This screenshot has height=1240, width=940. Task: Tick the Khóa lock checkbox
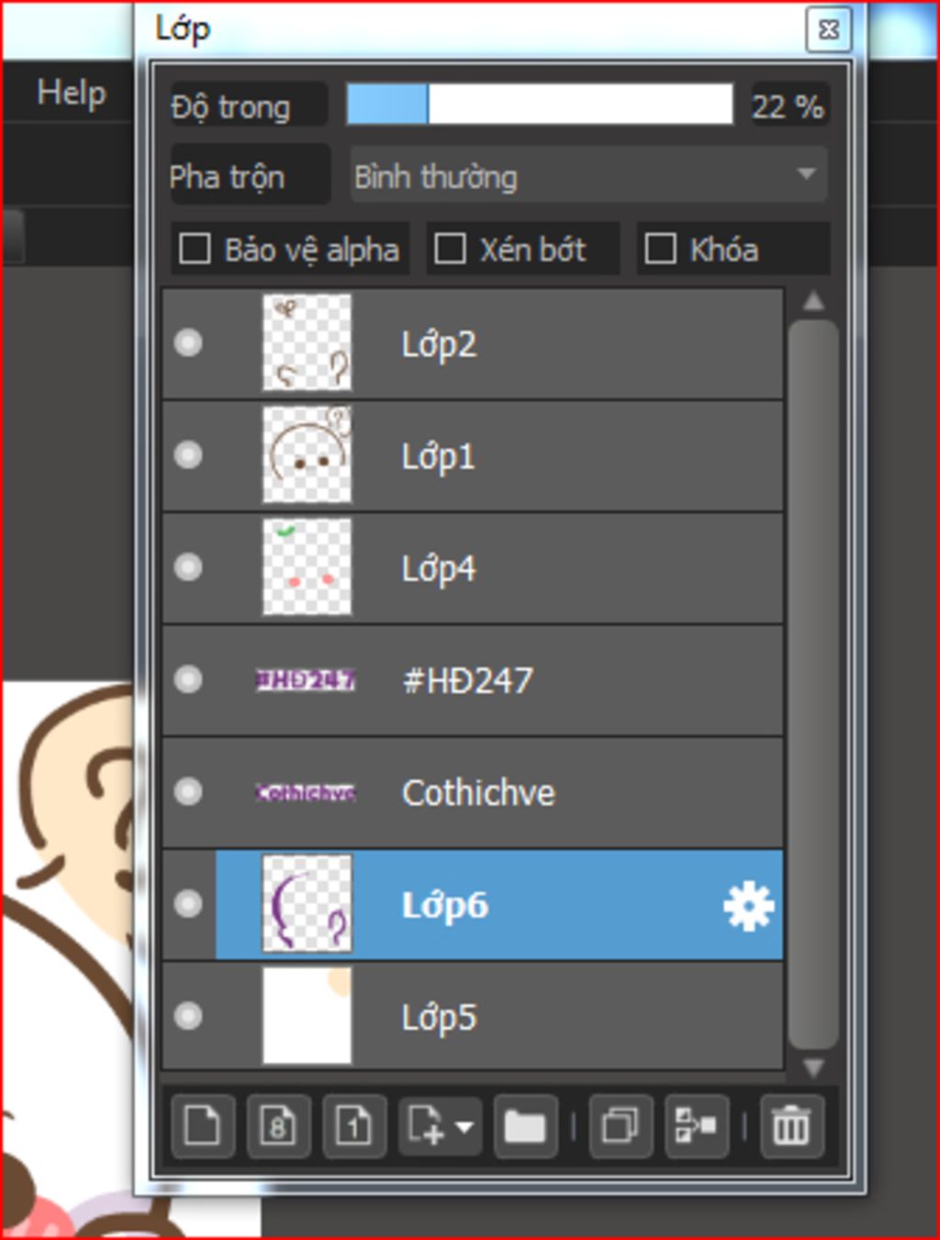pyautogui.click(x=660, y=249)
